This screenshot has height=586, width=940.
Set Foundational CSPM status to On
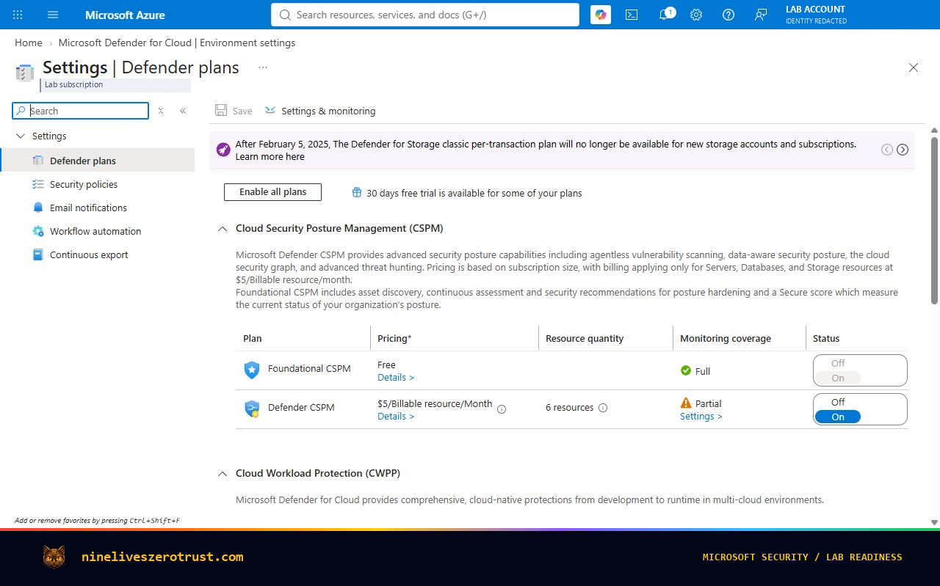pyautogui.click(x=838, y=378)
